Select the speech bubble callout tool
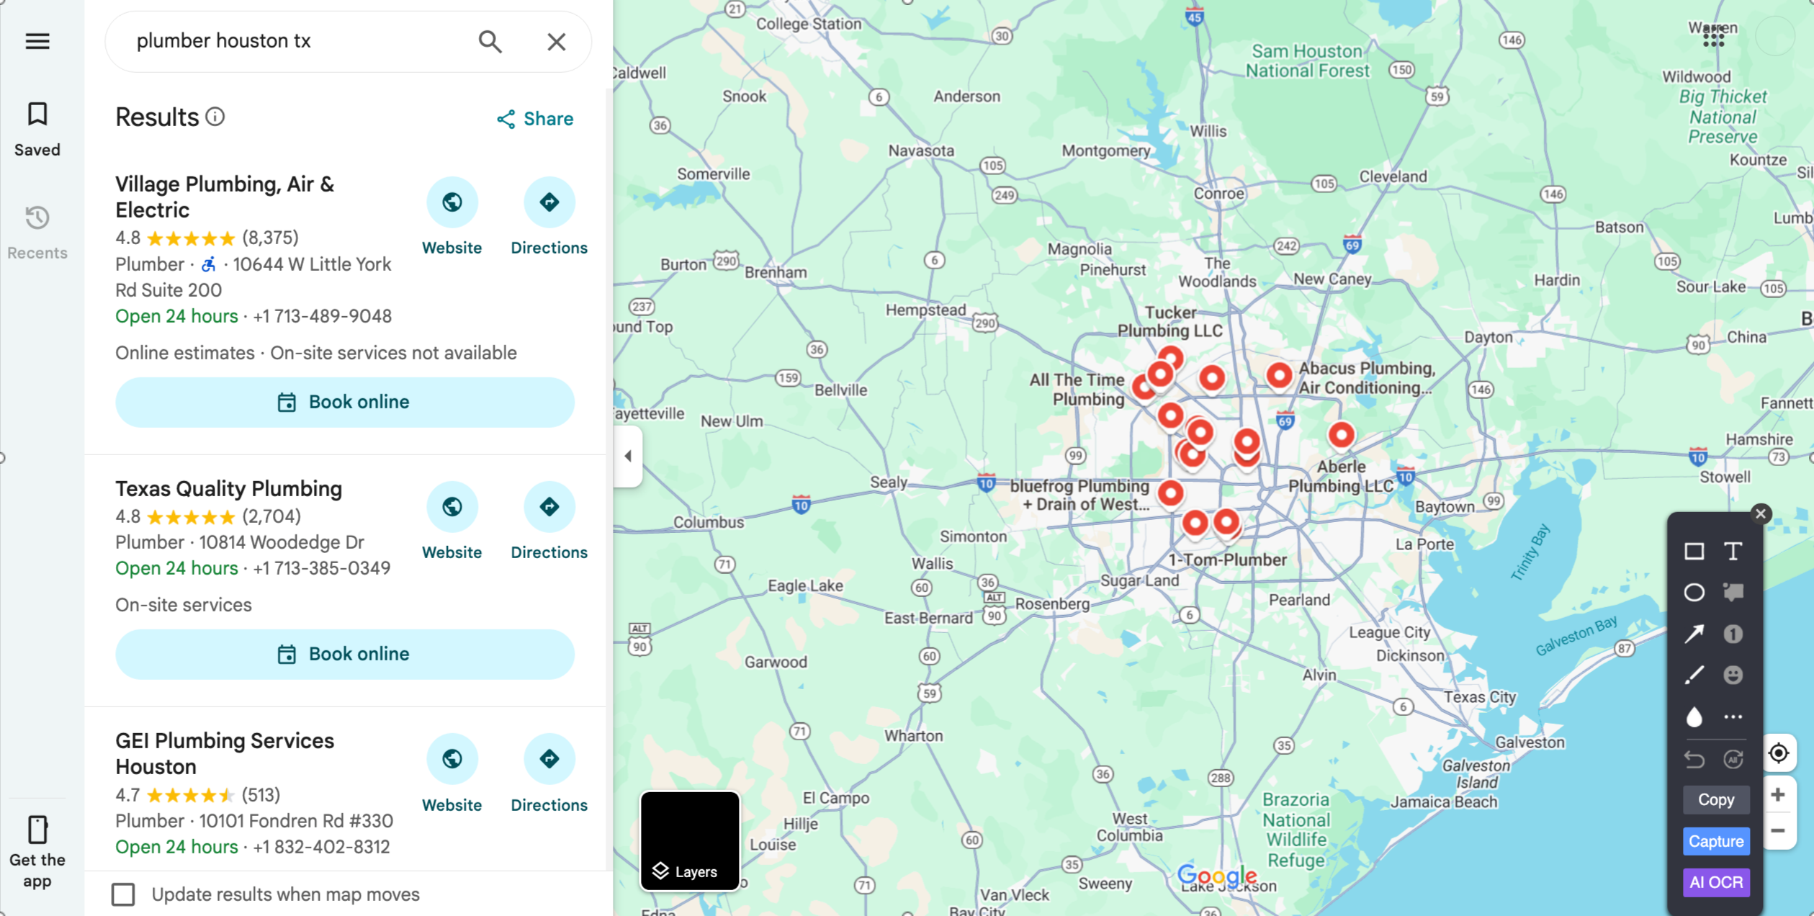Viewport: 1814px width, 916px height. tap(1733, 593)
